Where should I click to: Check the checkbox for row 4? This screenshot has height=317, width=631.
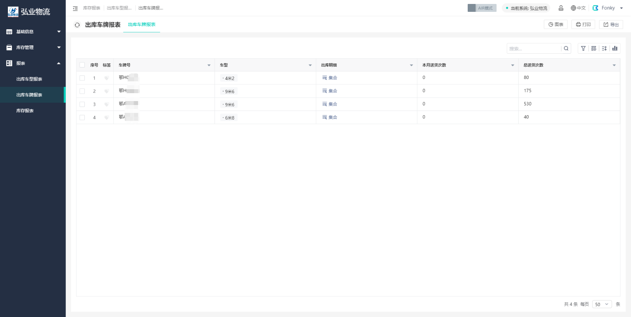click(x=82, y=118)
